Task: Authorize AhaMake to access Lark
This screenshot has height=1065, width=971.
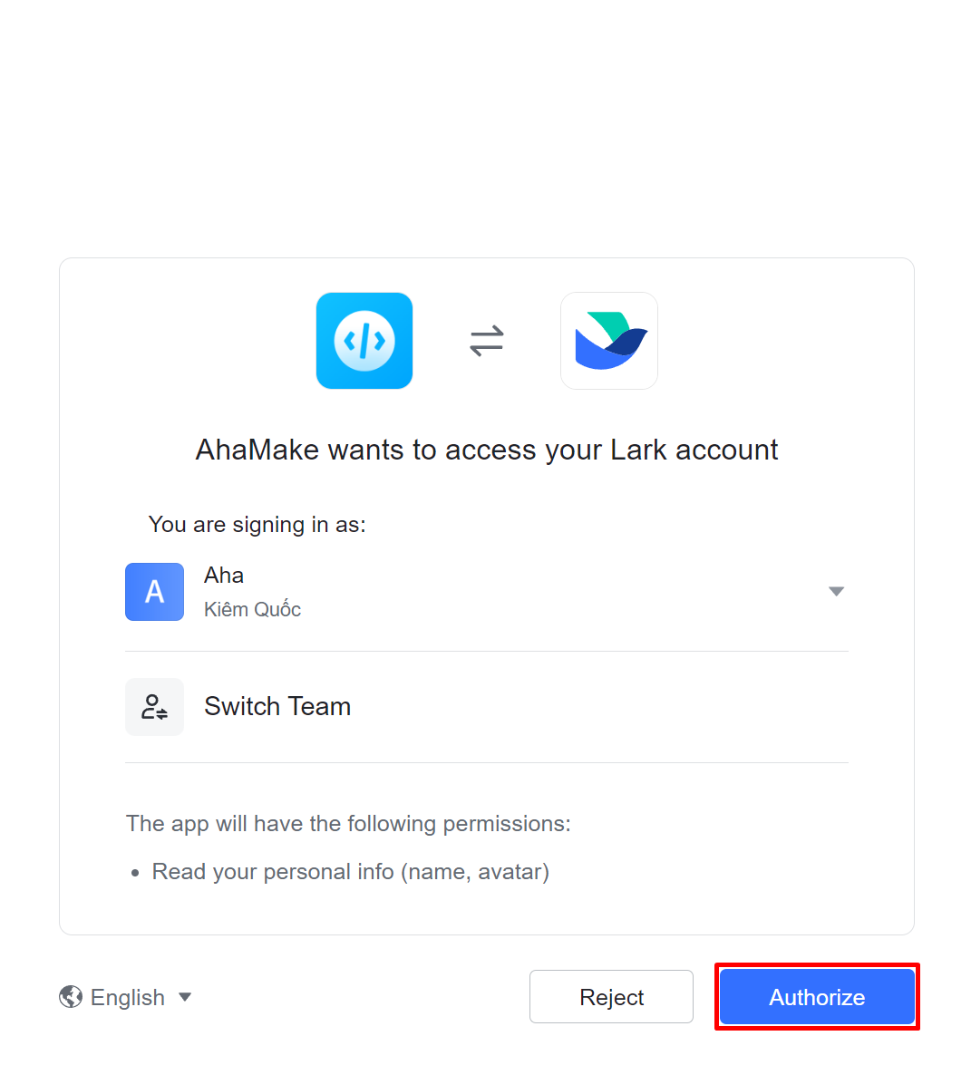Action: tap(817, 996)
